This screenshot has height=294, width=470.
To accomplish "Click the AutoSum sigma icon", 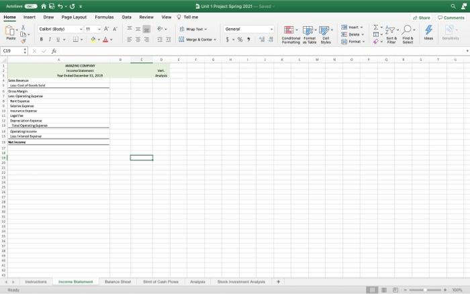I will (x=375, y=28).
